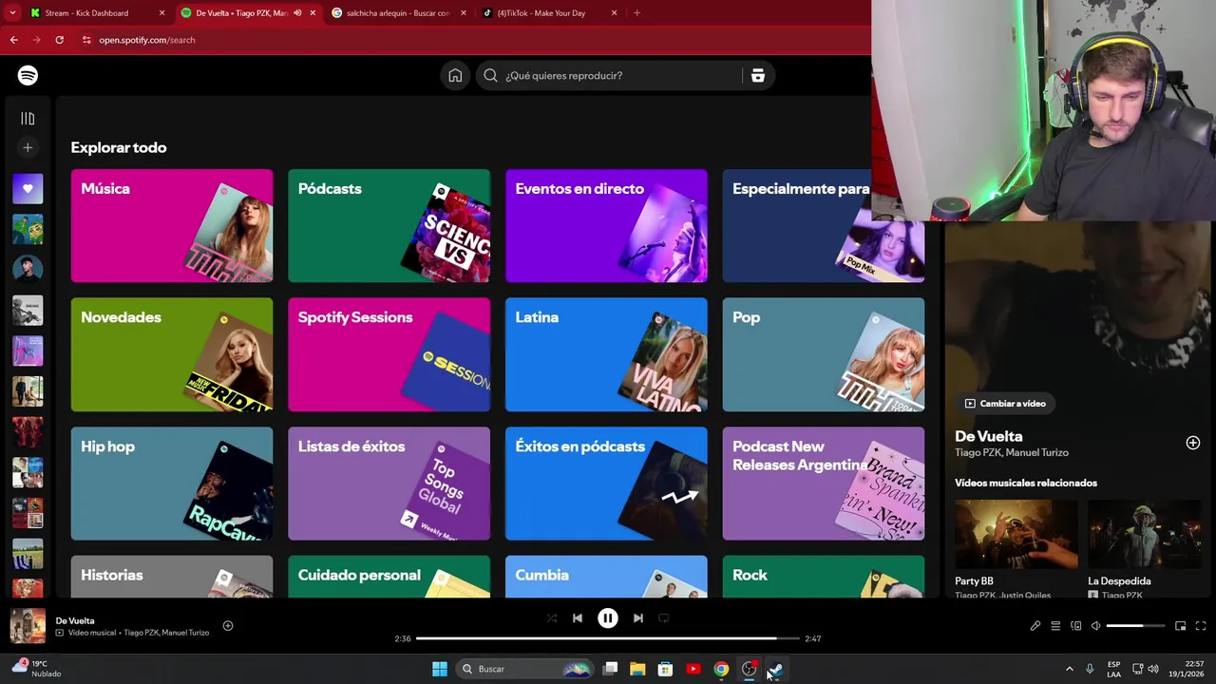This screenshot has height=684, width=1216.
Task: Open Party BB video thumbnail
Action: (x=1016, y=534)
